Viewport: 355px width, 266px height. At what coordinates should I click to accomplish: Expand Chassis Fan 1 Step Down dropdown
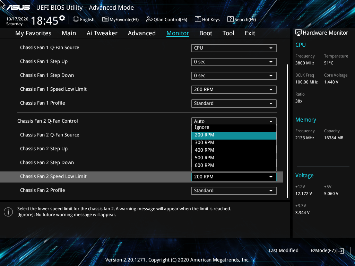(x=234, y=76)
